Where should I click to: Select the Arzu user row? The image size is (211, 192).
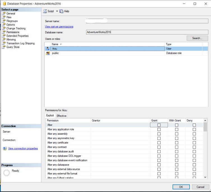pyautogui.click(x=126, y=49)
